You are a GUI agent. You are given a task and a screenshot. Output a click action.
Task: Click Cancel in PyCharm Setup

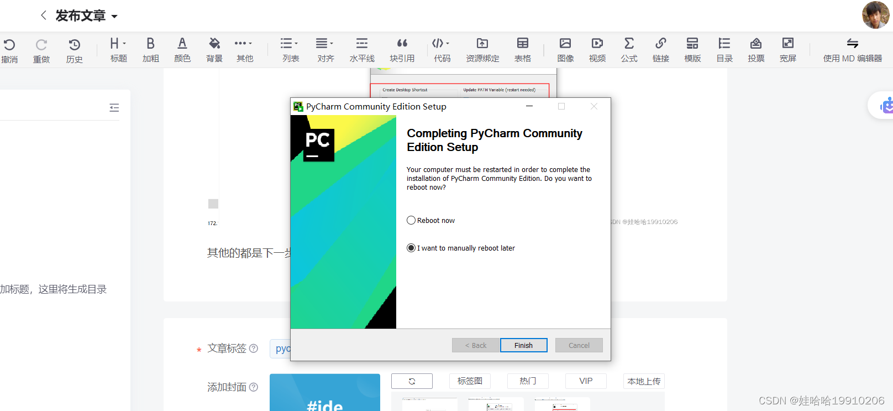[x=579, y=345]
